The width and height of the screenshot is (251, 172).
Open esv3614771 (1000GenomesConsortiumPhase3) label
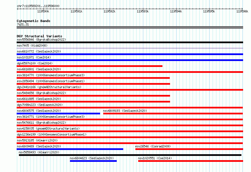click(x=51, y=117)
